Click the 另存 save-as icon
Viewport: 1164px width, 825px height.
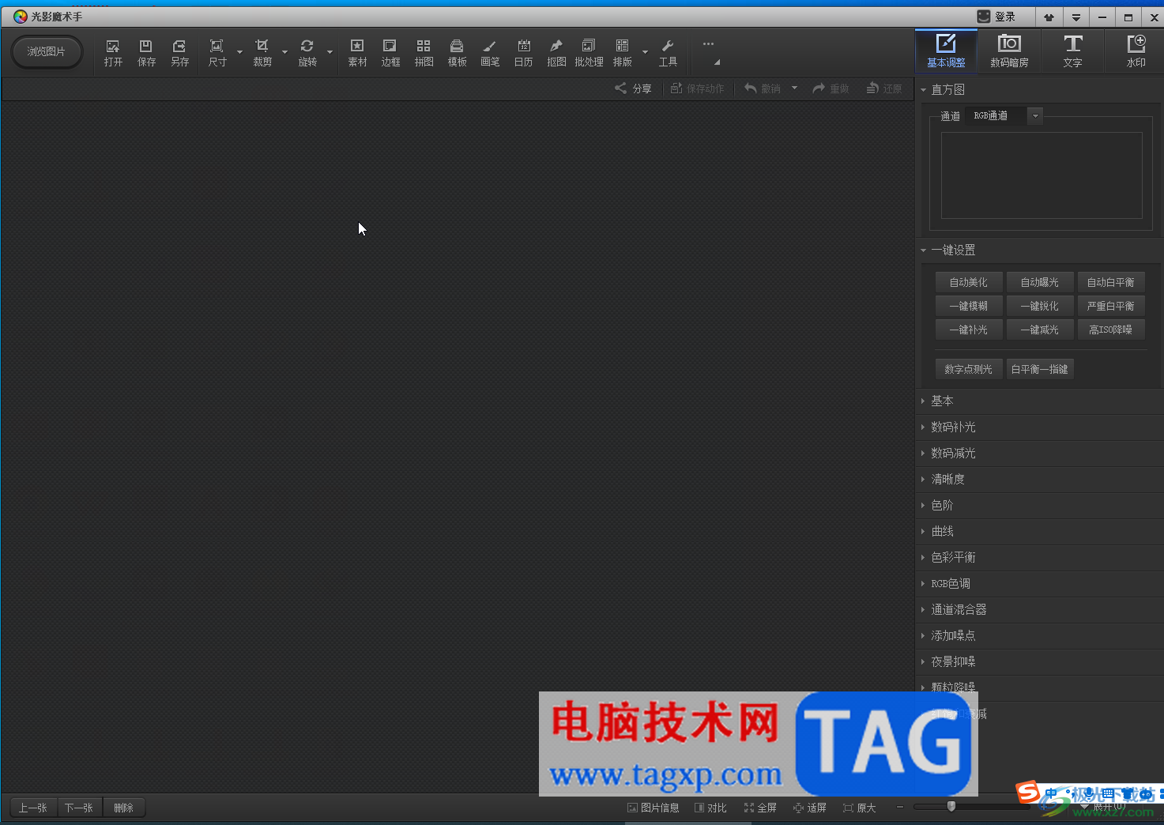click(179, 53)
